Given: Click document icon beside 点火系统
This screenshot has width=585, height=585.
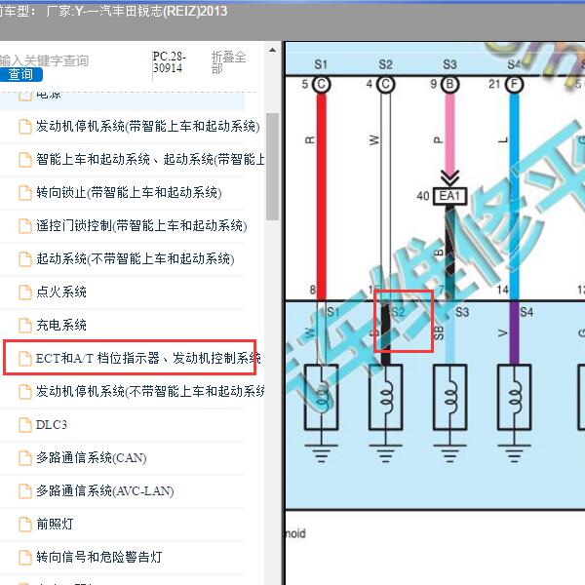Looking at the screenshot, I should tap(25, 292).
